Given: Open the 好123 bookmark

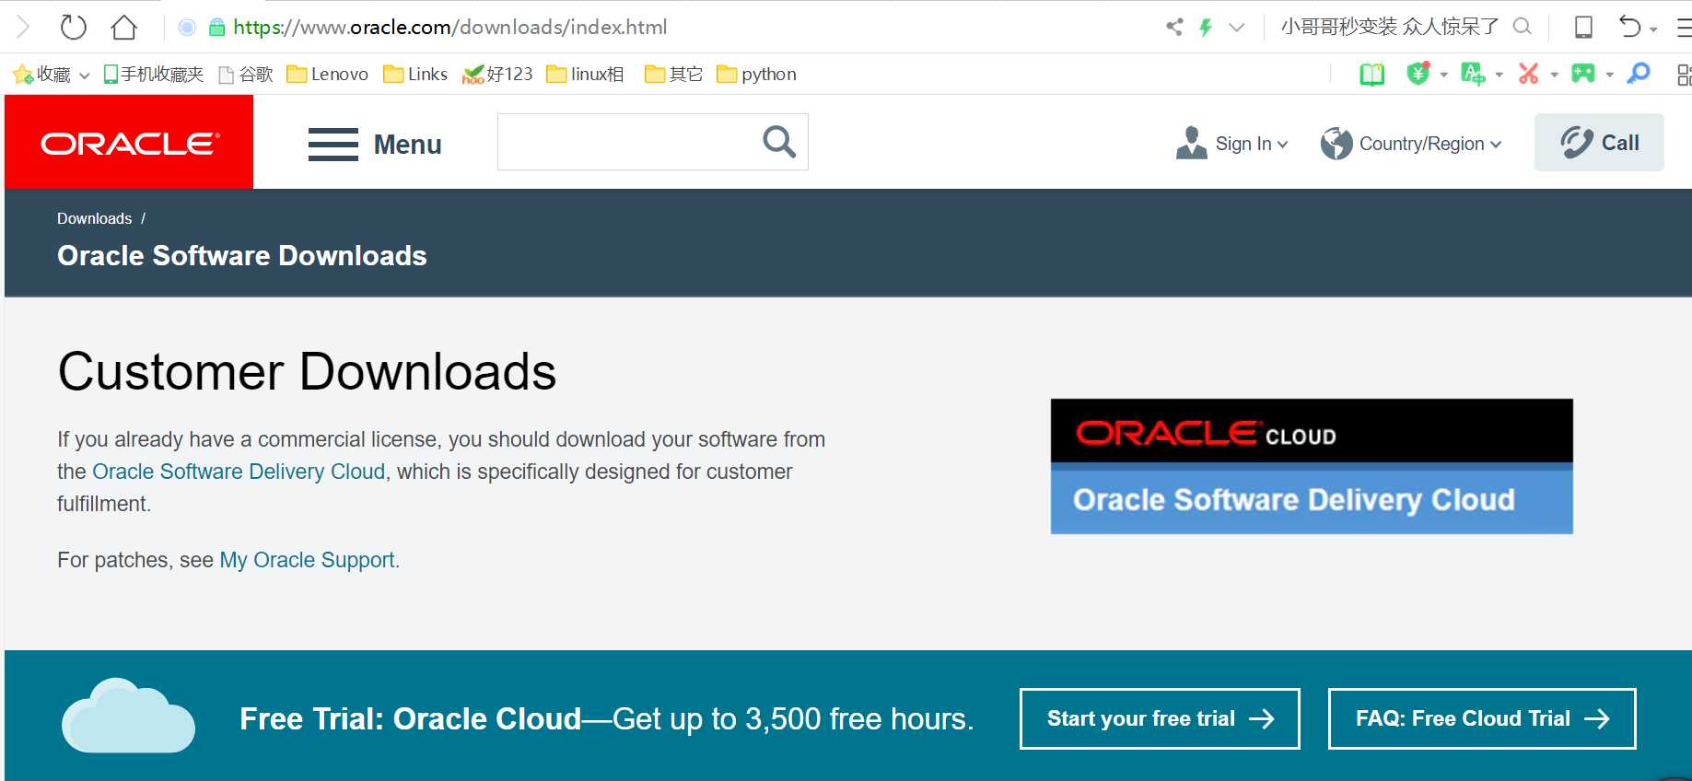Looking at the screenshot, I should pos(497,75).
